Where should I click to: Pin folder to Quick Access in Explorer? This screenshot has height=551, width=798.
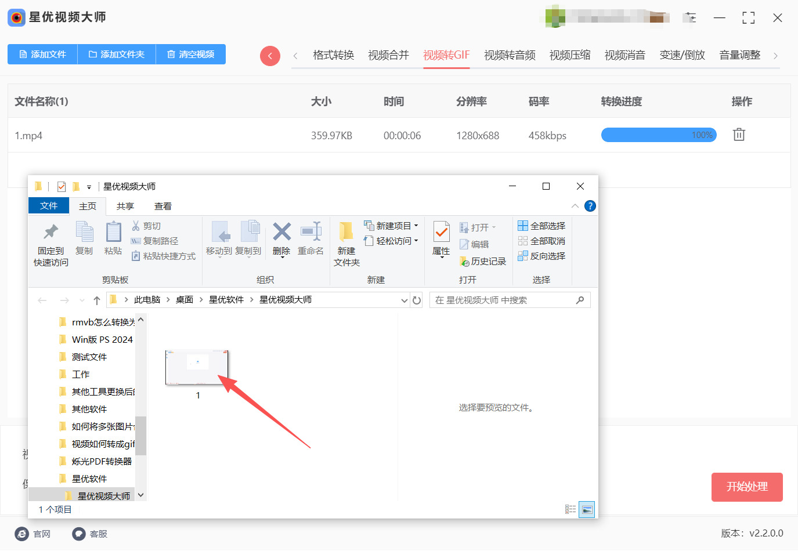pos(51,244)
